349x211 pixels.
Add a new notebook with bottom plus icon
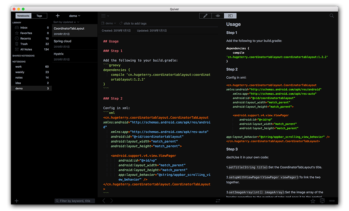(x=16, y=201)
